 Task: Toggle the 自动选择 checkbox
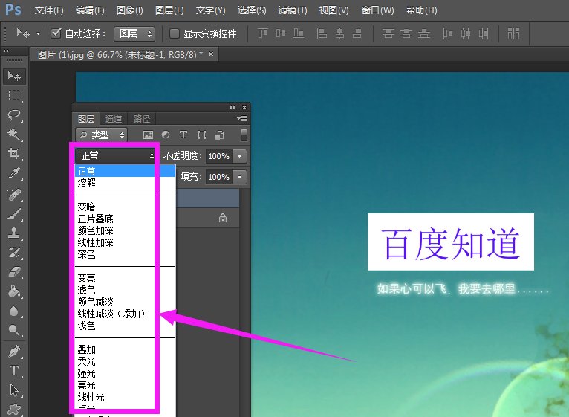[56, 33]
